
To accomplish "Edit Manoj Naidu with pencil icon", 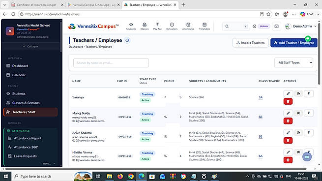I will (x=288, y=113).
